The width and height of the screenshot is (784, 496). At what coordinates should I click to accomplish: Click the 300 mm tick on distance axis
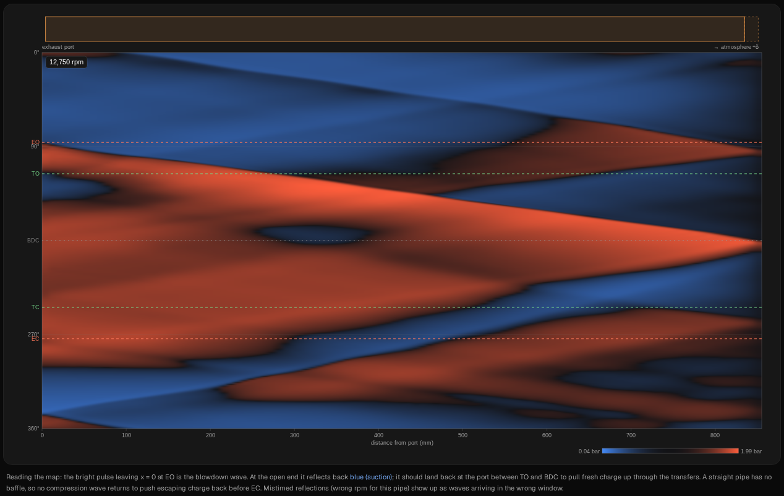pos(295,435)
